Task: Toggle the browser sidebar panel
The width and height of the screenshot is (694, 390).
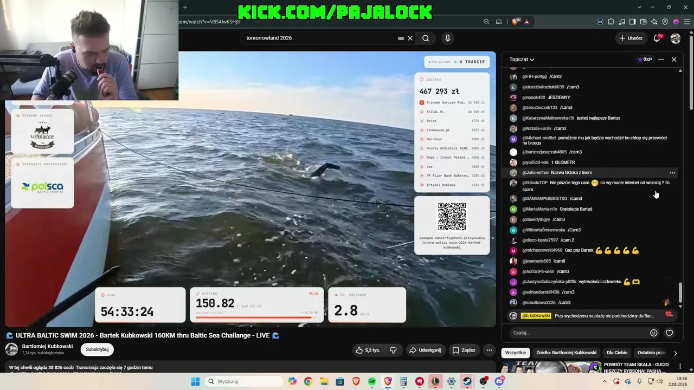Action: (x=633, y=22)
